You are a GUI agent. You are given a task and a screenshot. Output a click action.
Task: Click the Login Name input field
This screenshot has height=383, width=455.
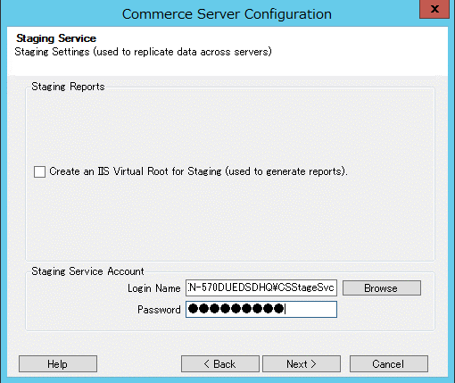pos(261,287)
